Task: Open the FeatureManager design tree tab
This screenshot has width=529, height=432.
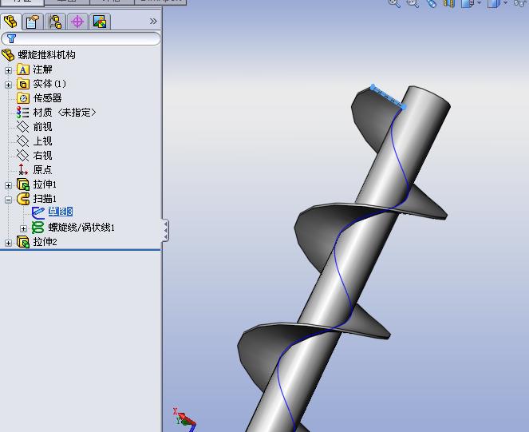Action: click(11, 22)
